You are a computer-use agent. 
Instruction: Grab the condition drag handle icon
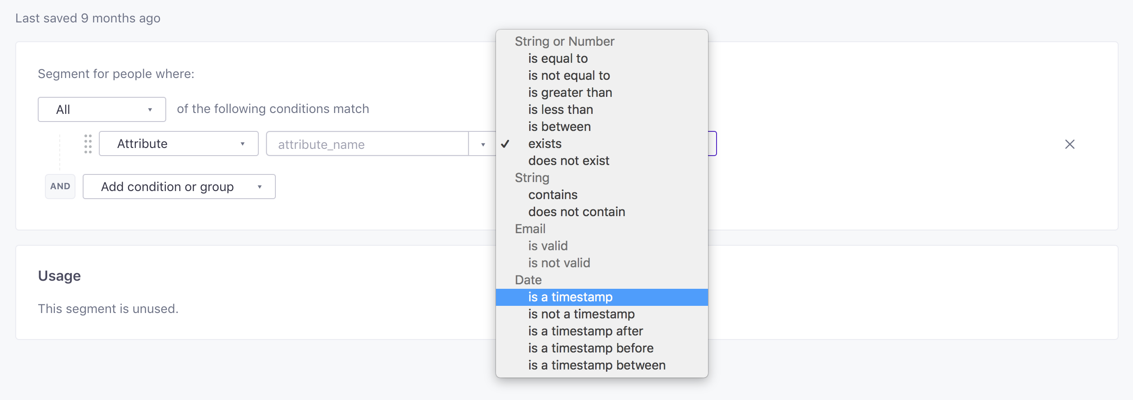pyautogui.click(x=88, y=144)
